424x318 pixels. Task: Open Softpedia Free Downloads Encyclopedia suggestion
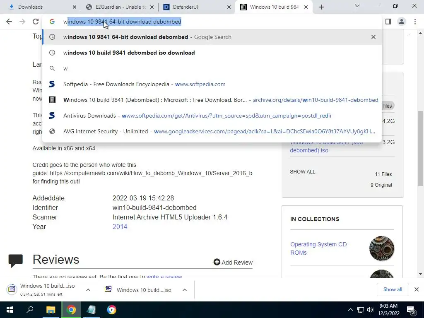click(x=212, y=84)
